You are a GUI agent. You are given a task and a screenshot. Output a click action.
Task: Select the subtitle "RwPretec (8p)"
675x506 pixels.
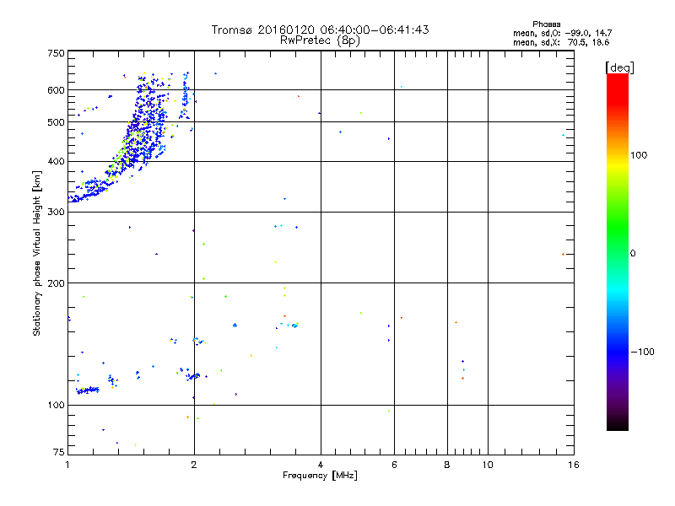click(x=320, y=40)
